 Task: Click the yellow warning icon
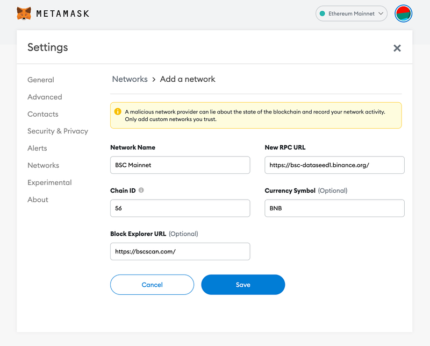118,112
